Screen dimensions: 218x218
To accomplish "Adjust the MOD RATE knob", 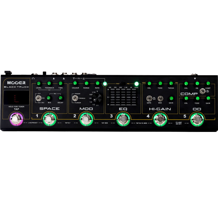I will (97, 83).
